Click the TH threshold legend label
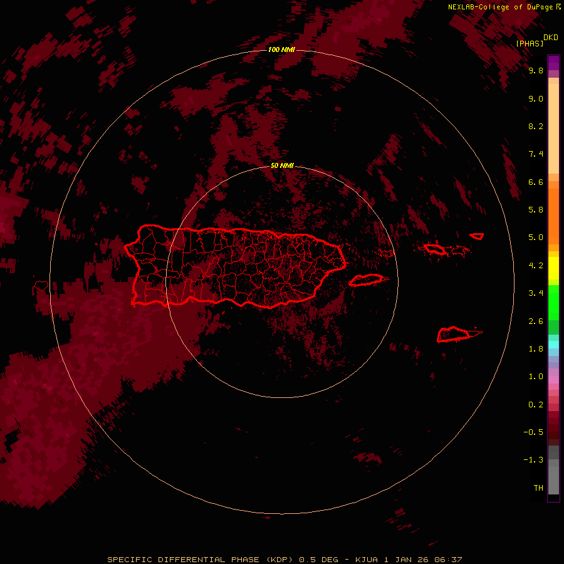The width and height of the screenshot is (564, 564). 538,488
